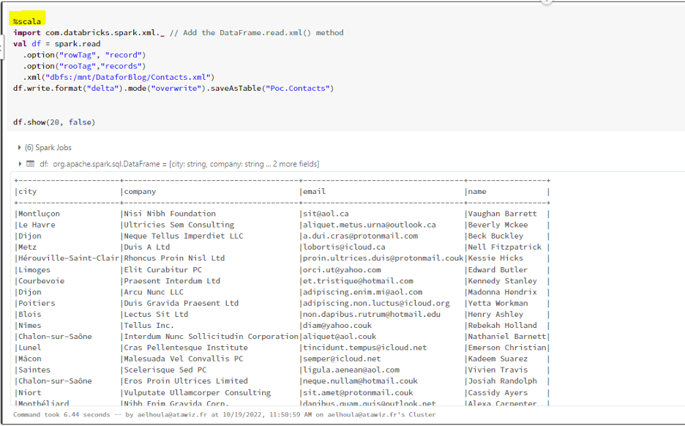685x426 pixels.
Task: Click the df.show(20, false) line
Action: (54, 122)
